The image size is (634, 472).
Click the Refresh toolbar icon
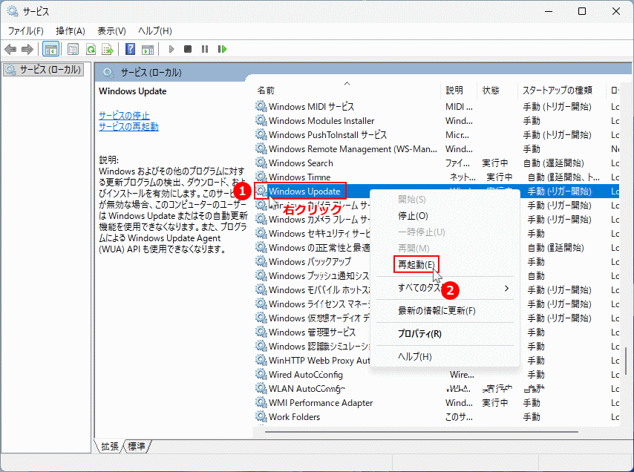pos(91,49)
